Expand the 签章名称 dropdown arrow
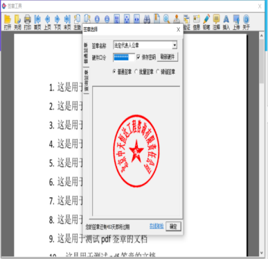Image resolution: width=268 pixels, height=259 pixels. (175, 45)
